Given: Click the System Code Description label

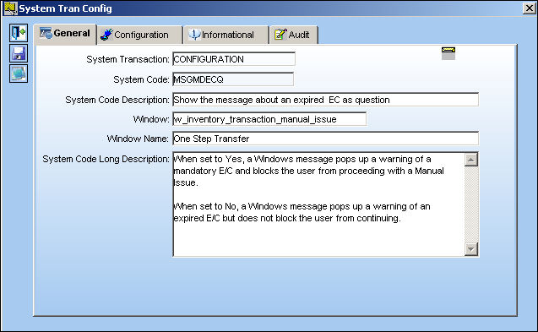Looking at the screenshot, I should [117, 100].
